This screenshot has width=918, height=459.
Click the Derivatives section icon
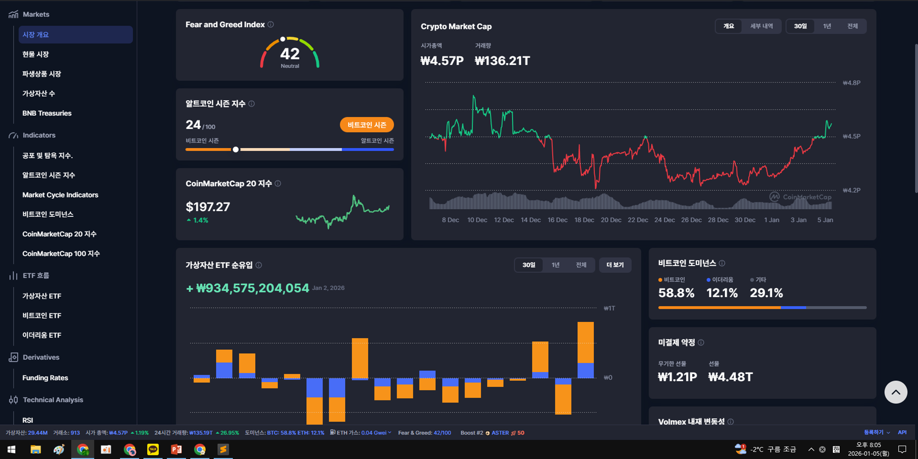point(13,357)
